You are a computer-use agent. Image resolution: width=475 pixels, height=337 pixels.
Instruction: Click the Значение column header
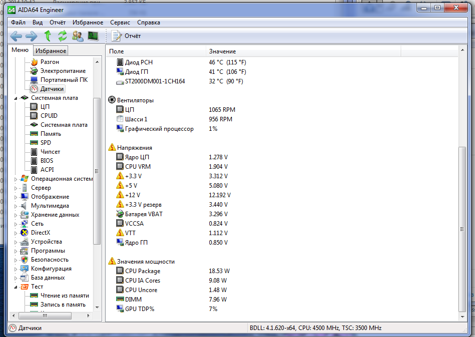[x=303, y=51]
